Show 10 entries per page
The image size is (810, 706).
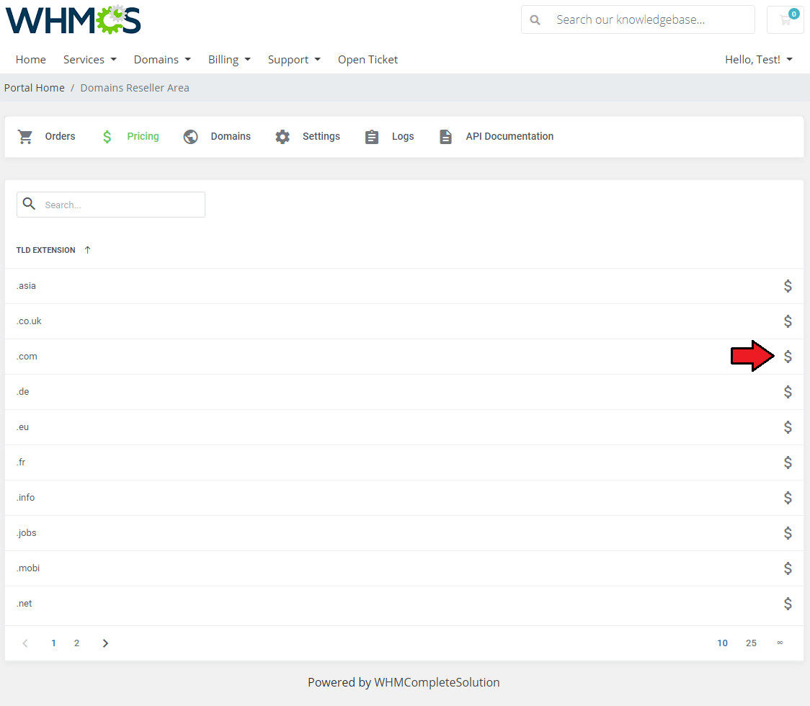722,643
